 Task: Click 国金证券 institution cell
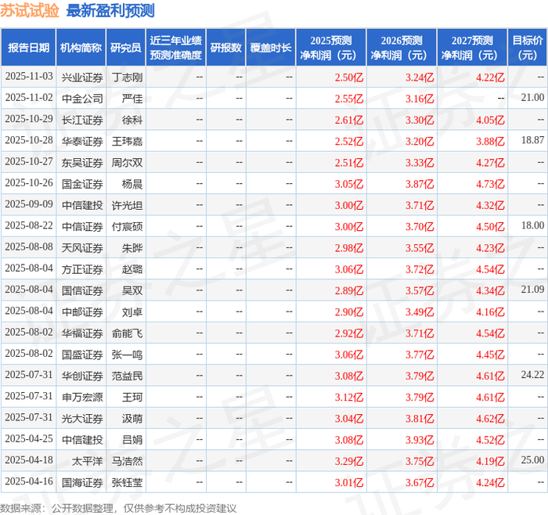(82, 184)
